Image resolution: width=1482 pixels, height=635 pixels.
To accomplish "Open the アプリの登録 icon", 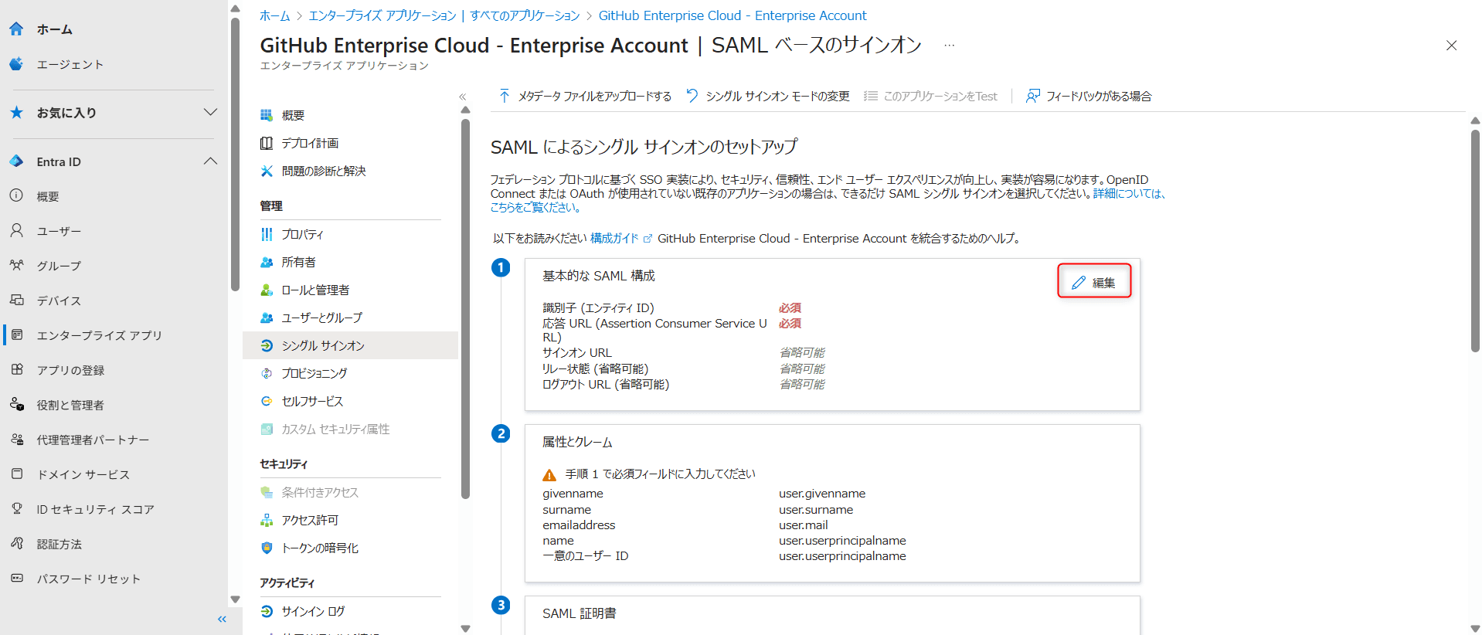I will [16, 369].
